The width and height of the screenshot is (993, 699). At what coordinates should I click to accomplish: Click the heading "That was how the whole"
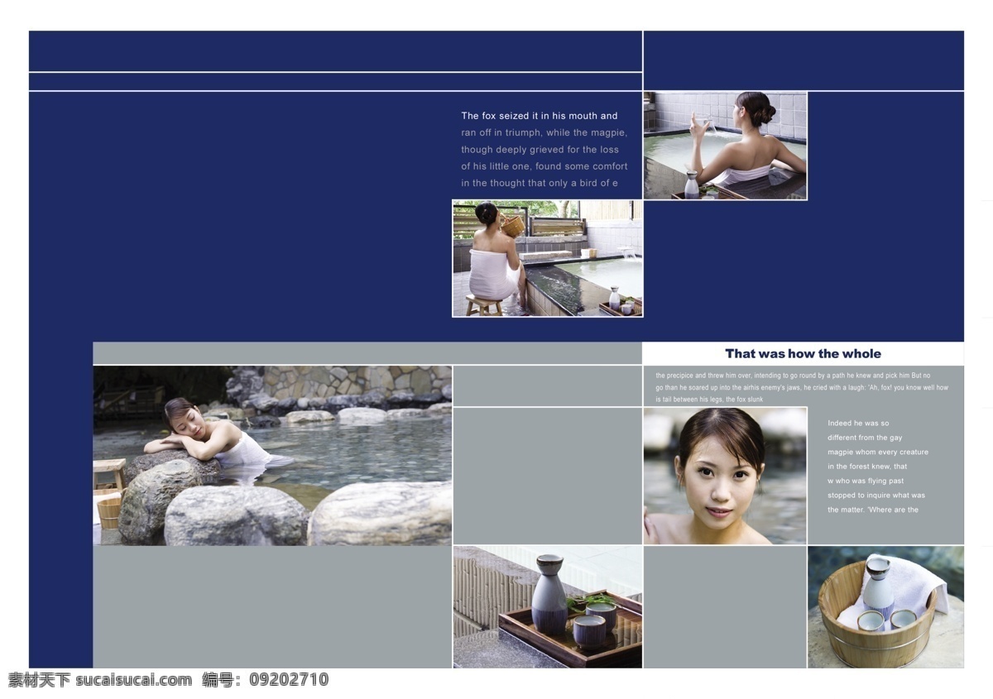pos(804,353)
